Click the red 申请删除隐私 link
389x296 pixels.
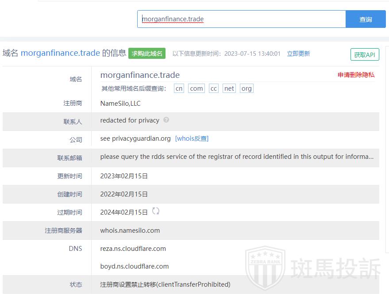coord(356,75)
